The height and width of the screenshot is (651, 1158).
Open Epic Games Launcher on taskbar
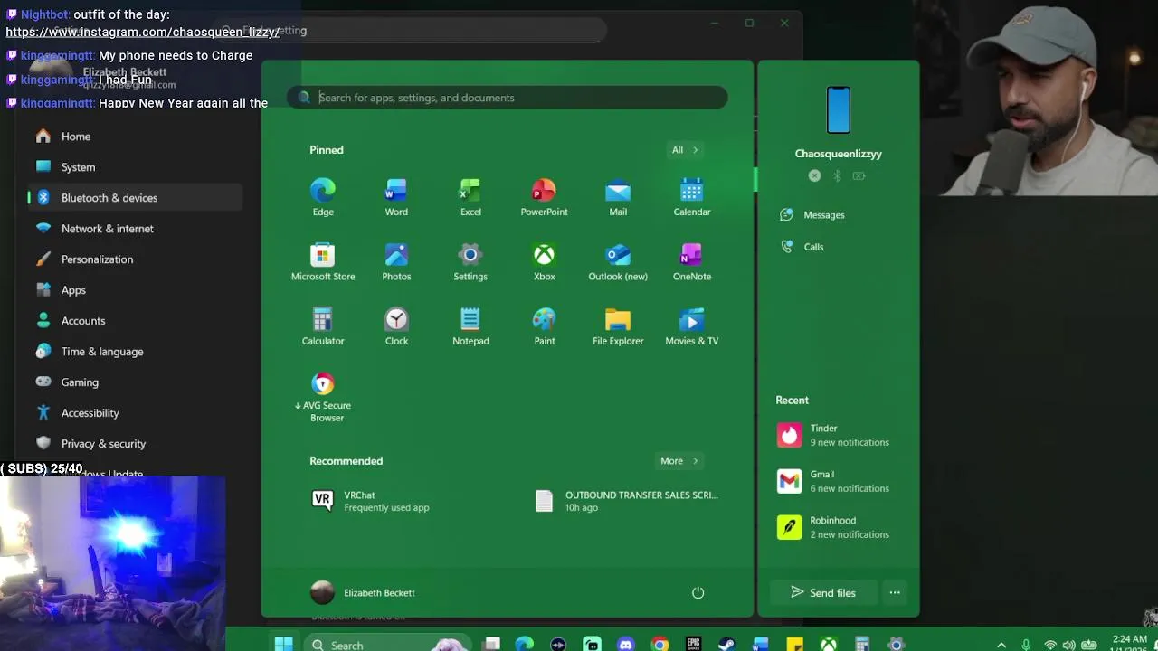click(x=693, y=644)
